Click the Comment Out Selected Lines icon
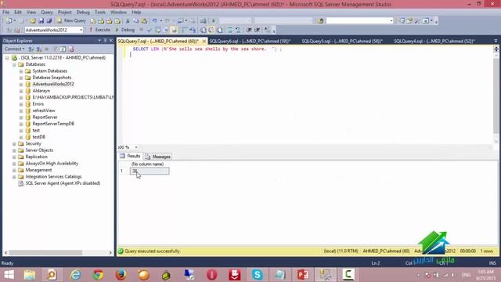 point(229,30)
